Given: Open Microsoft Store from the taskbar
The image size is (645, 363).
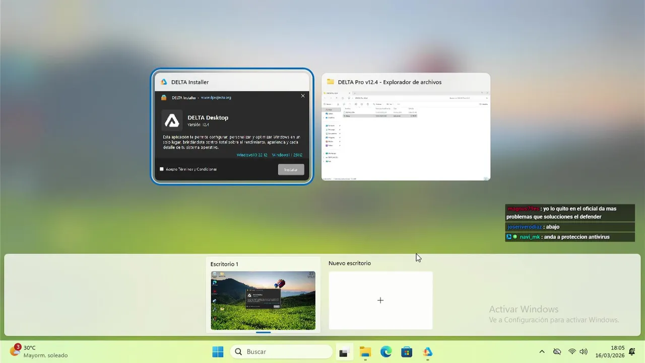Looking at the screenshot, I should (x=407, y=352).
